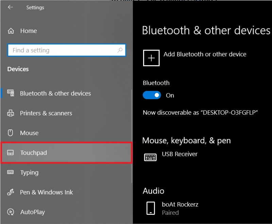272x224 pixels.
Task: Select the boAt Rockerz device icon
Action: [150, 208]
